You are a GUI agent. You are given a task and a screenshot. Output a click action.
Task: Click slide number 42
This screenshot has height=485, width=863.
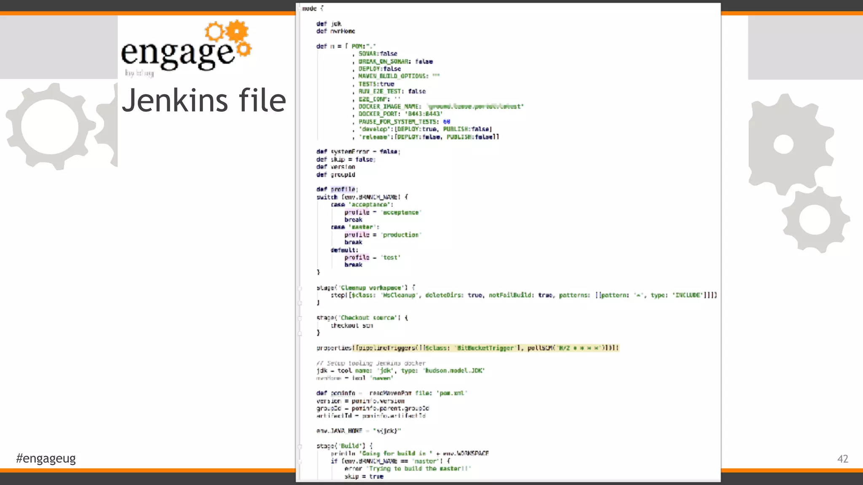click(x=842, y=459)
